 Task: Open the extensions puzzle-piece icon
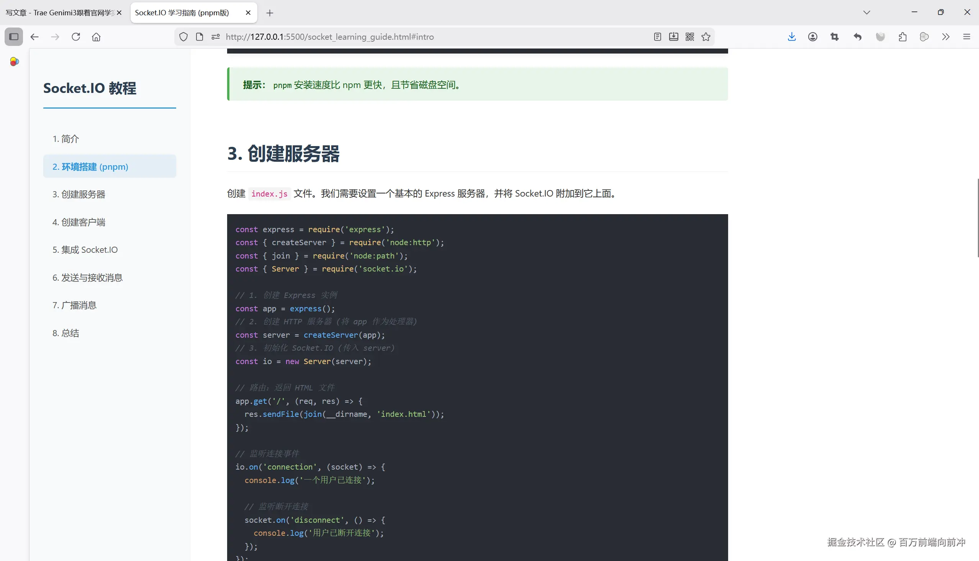click(x=902, y=37)
